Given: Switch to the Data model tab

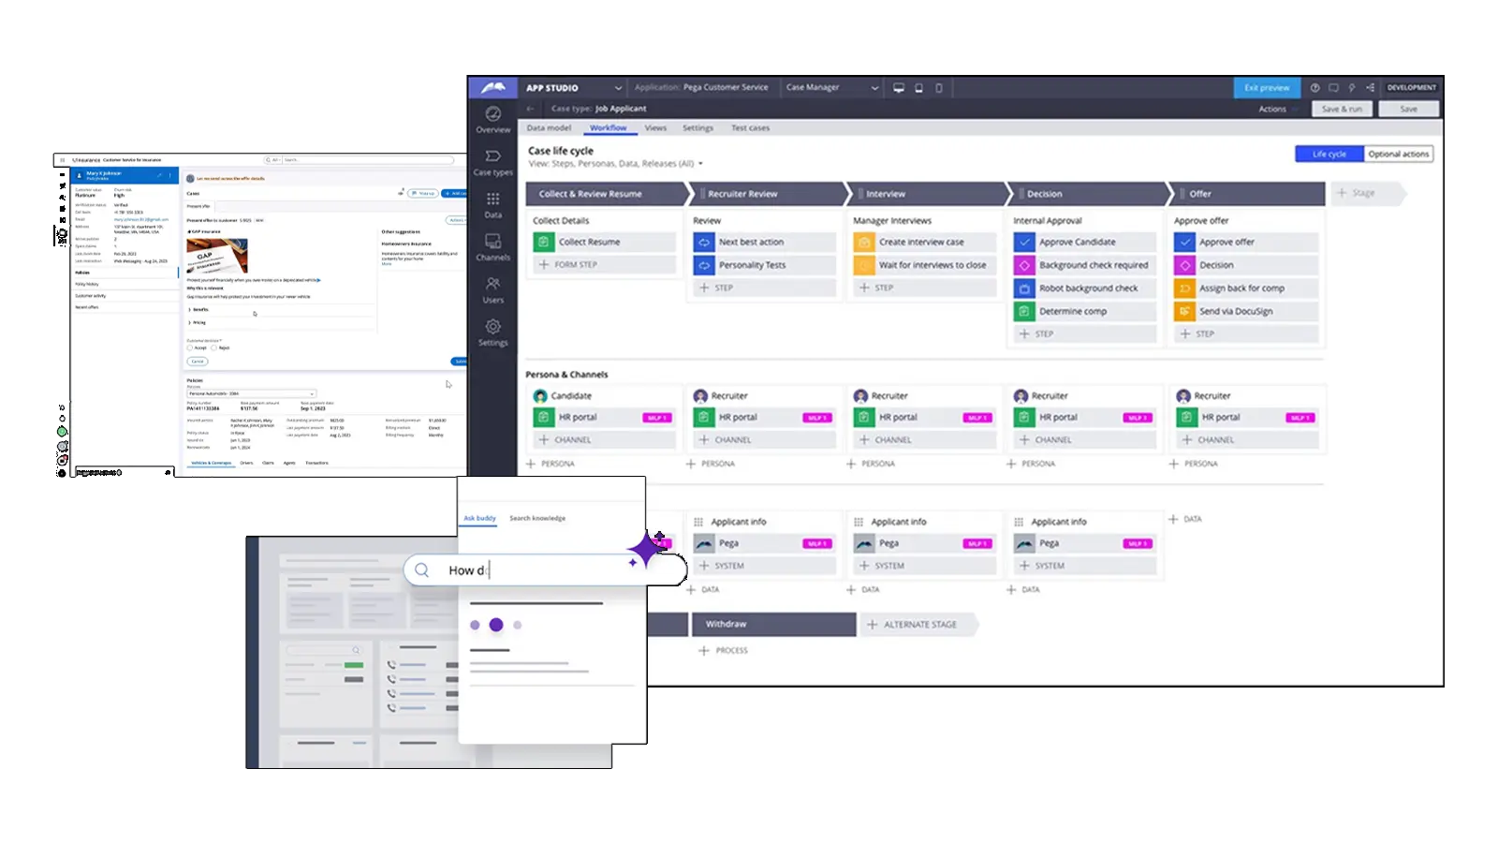Looking at the screenshot, I should coord(549,128).
